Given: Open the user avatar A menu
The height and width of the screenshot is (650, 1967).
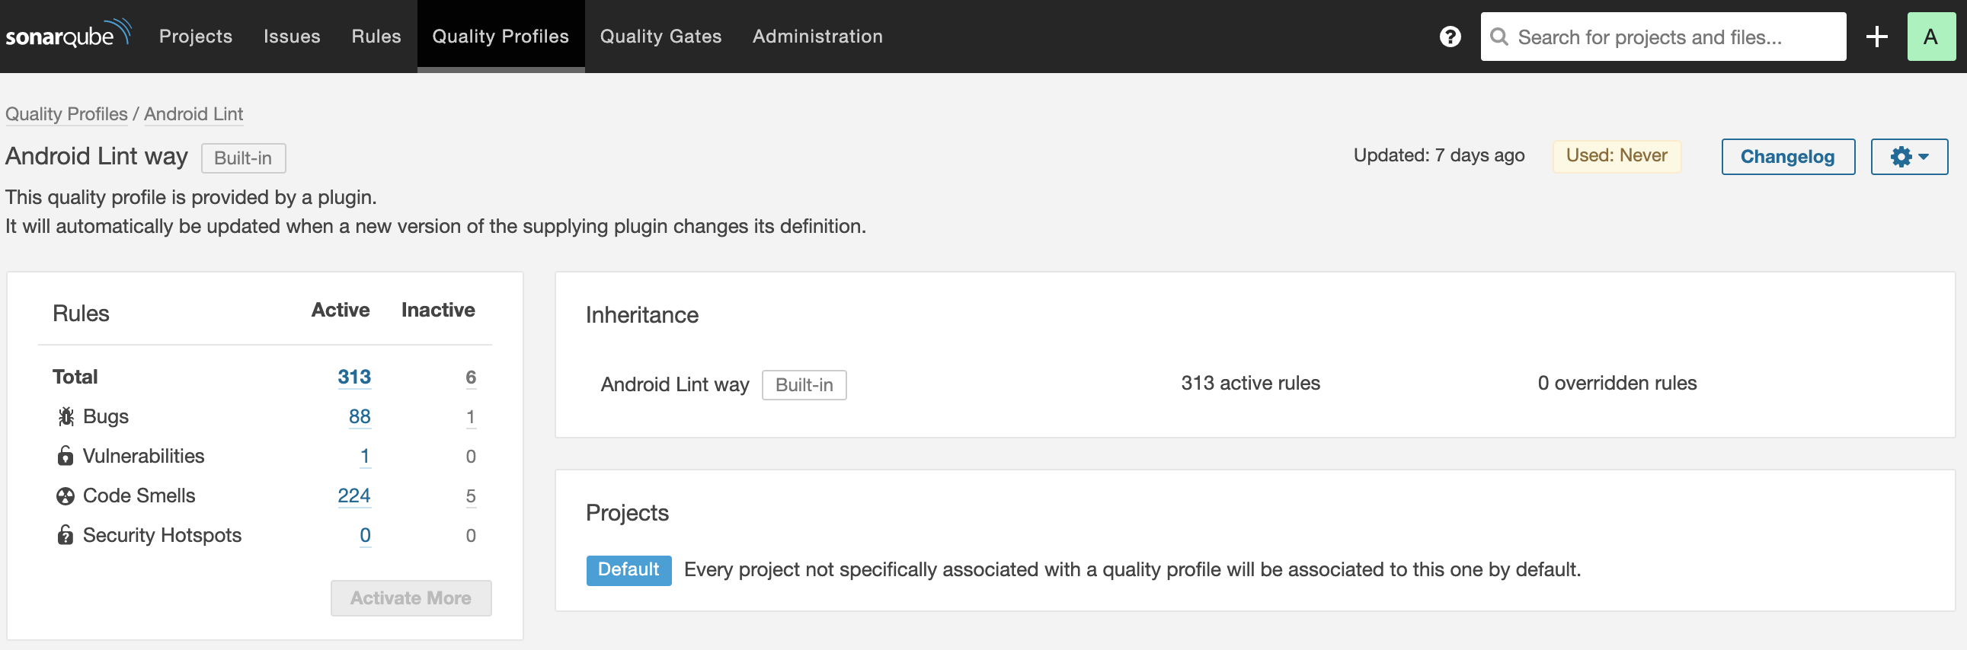Looking at the screenshot, I should click(1930, 37).
